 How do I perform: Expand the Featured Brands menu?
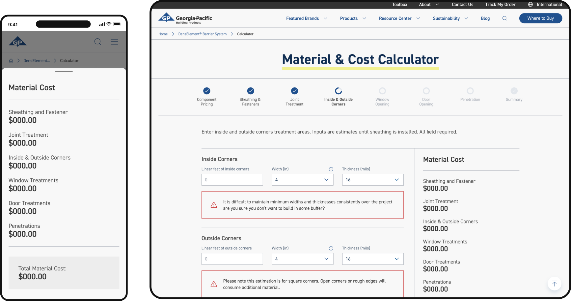click(307, 18)
